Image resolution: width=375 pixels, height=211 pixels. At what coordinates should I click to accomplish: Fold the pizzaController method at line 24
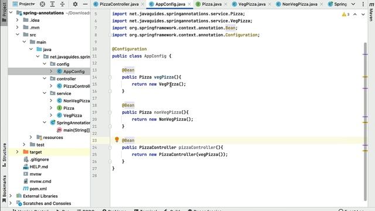(110, 147)
